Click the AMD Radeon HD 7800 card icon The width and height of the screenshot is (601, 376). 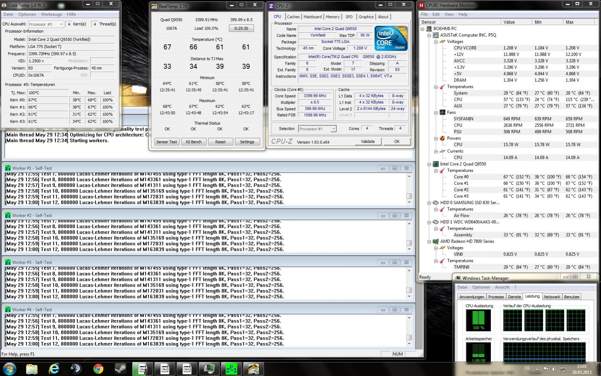click(x=436, y=242)
